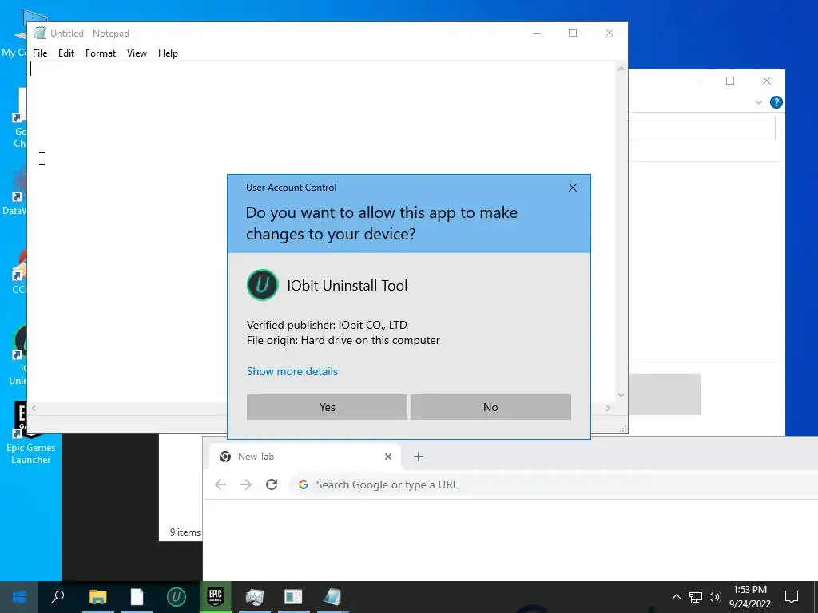The image size is (818, 613).
Task: Close the User Account Control dialog
Action: pos(572,188)
